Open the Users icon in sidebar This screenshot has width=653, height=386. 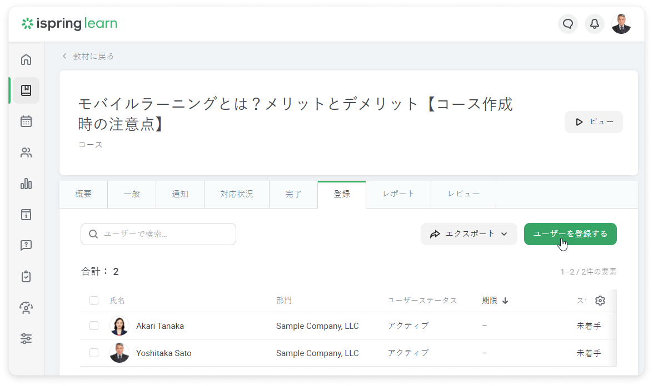(x=26, y=153)
